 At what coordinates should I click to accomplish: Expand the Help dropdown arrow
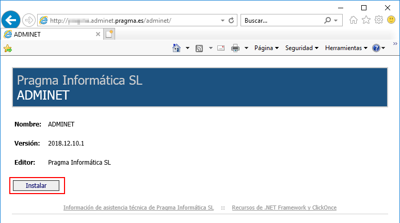(x=383, y=48)
